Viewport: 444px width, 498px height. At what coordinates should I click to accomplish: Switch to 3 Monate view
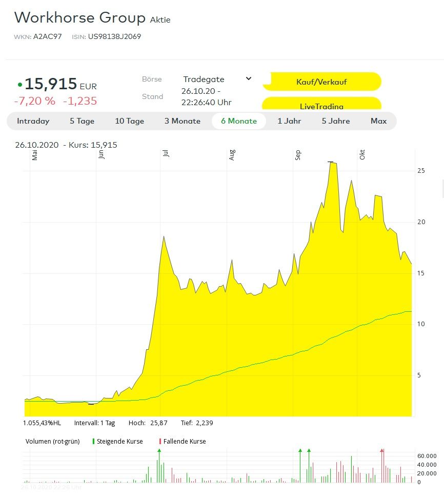click(182, 121)
